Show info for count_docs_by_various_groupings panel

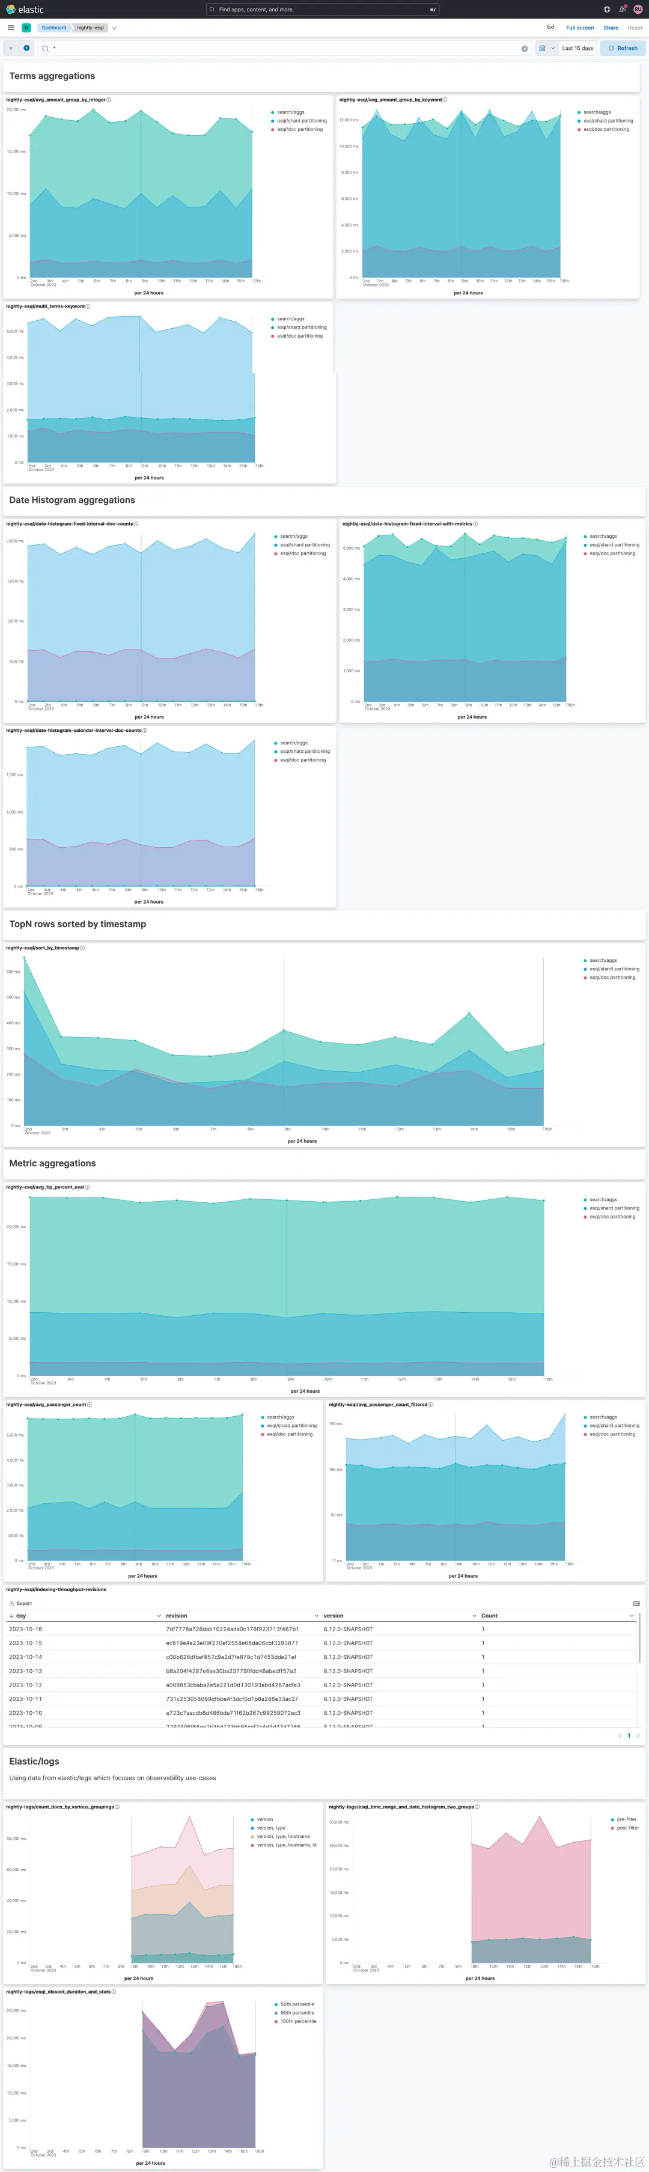(117, 1807)
